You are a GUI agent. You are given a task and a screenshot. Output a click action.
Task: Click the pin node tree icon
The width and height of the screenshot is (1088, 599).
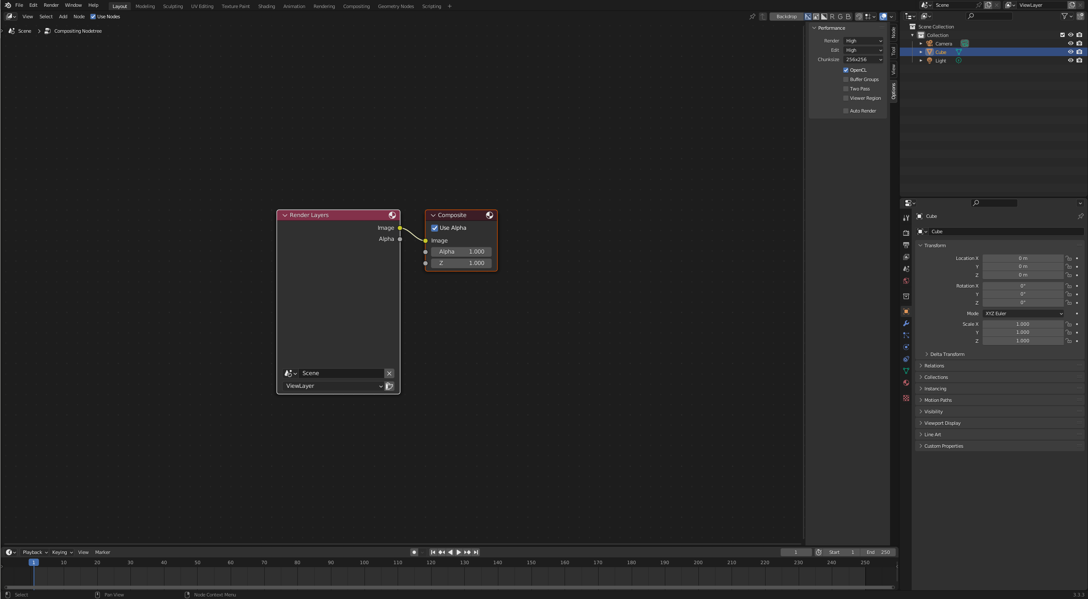click(x=752, y=17)
